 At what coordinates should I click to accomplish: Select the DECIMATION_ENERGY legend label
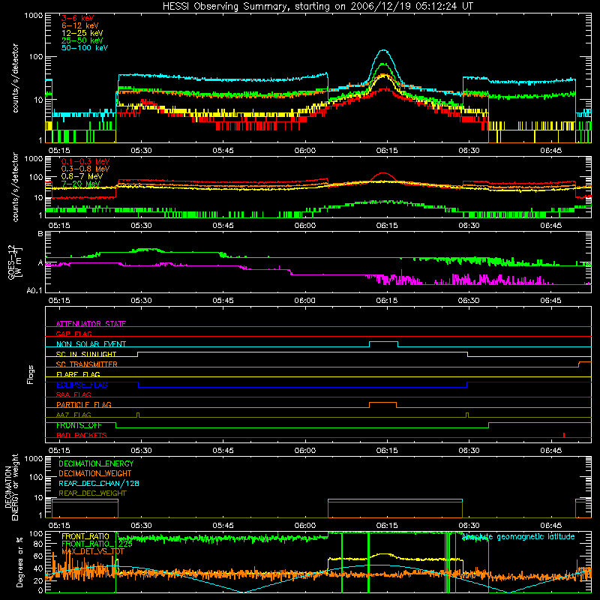(96, 463)
